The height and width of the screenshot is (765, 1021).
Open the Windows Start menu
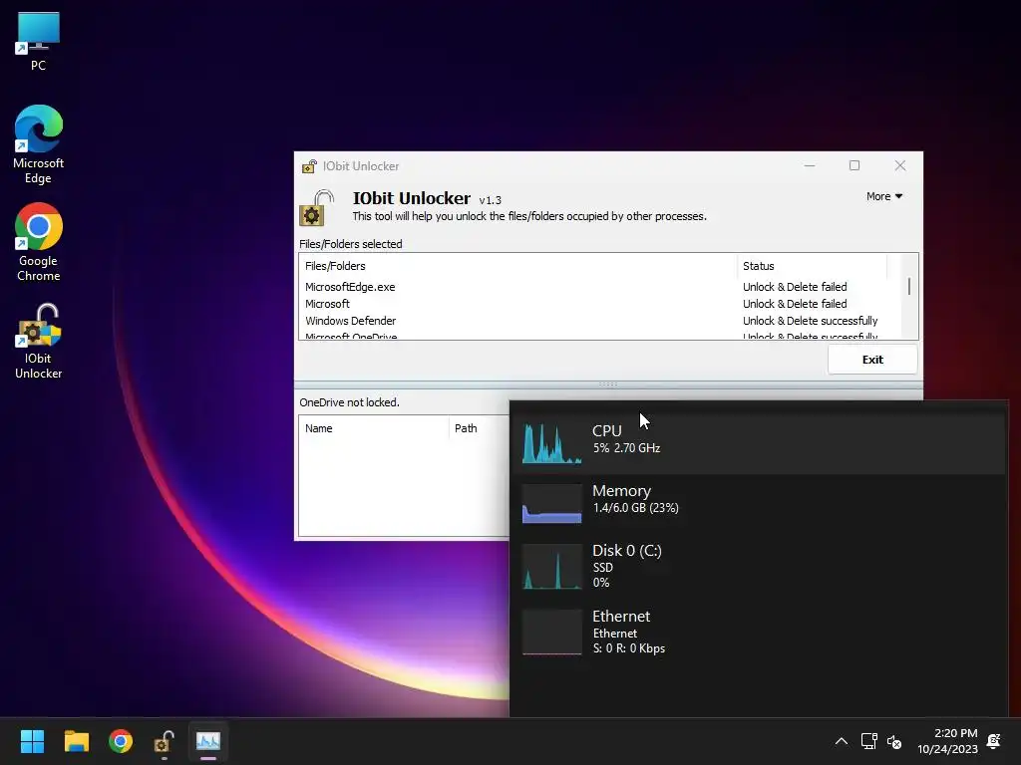pyautogui.click(x=32, y=741)
